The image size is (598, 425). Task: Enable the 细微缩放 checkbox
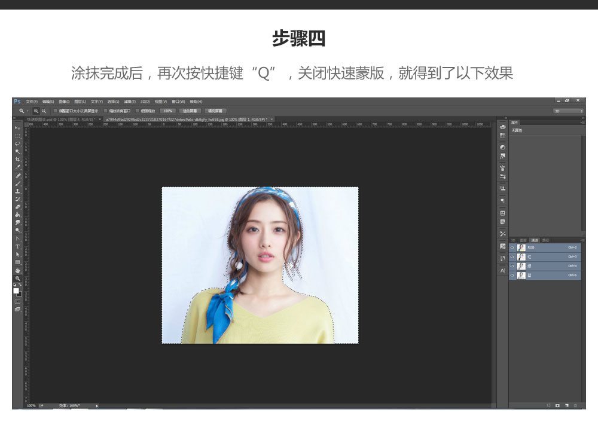point(138,111)
